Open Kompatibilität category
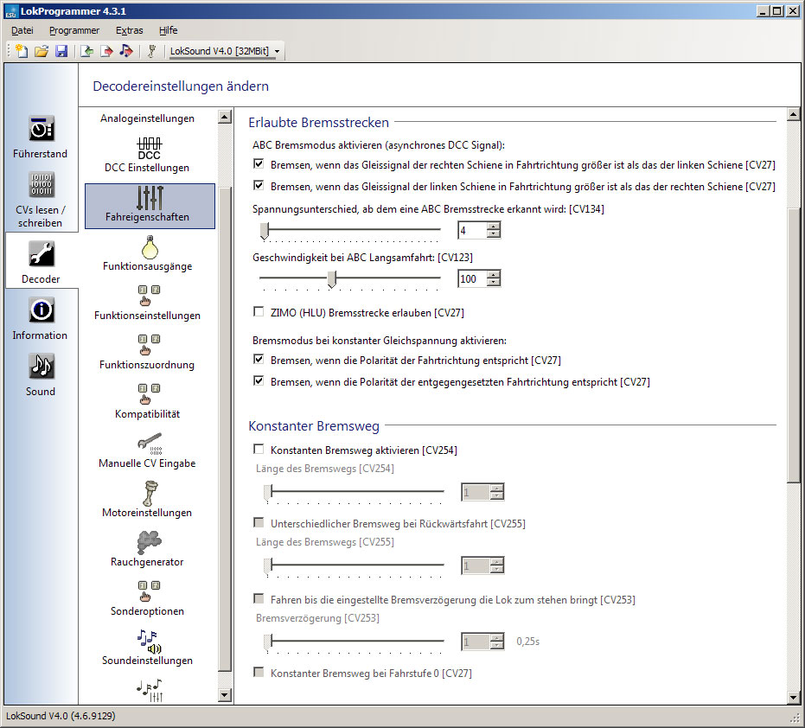Screen dimensions: 805x728 tap(148, 401)
